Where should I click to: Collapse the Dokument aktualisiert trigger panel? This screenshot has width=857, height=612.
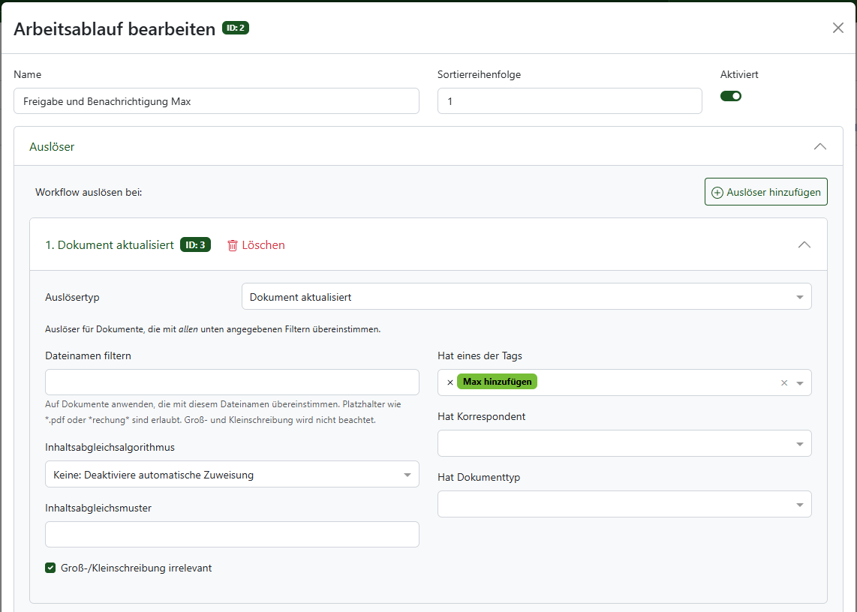point(804,244)
